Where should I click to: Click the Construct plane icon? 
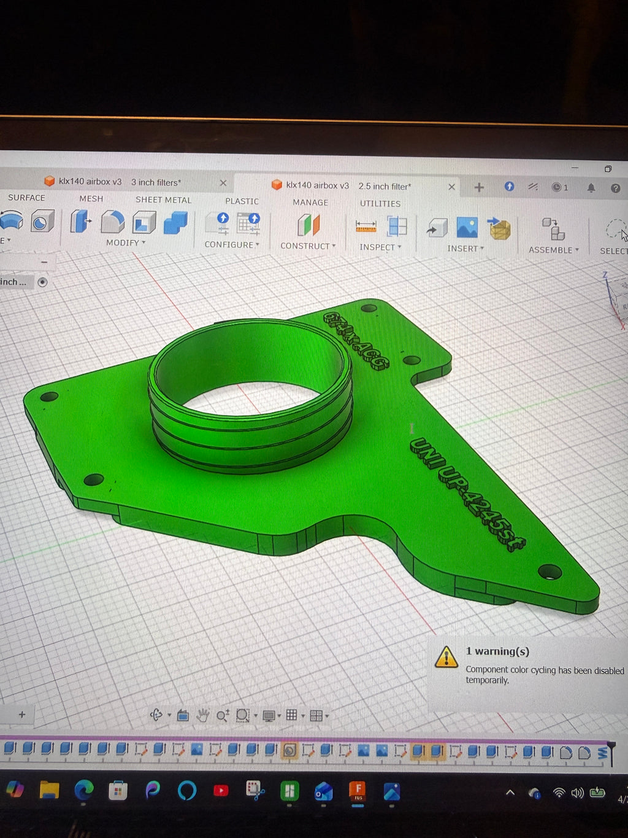pyautogui.click(x=308, y=225)
